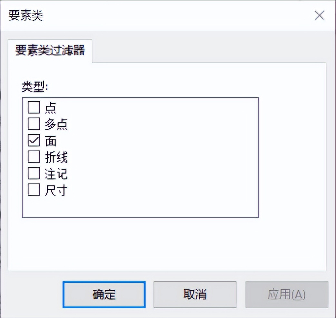
Task: Check the 多点 checkbox
Action: tap(33, 124)
